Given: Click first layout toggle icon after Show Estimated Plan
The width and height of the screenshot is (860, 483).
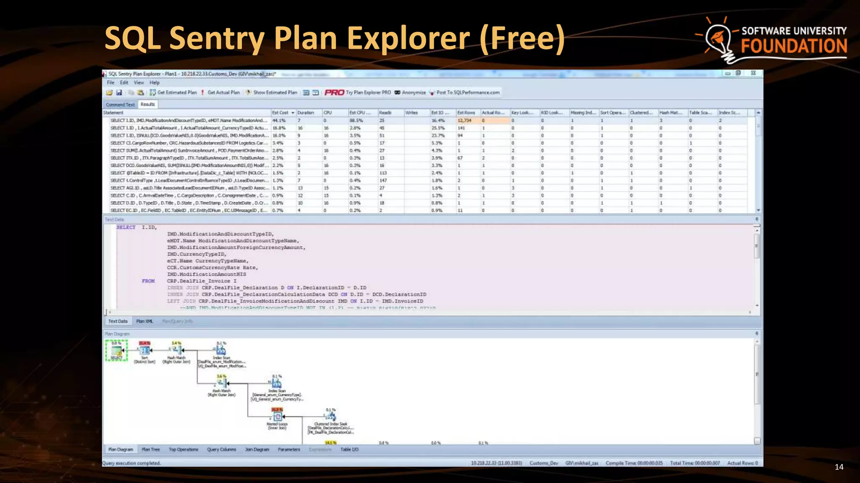Looking at the screenshot, I should 306,93.
